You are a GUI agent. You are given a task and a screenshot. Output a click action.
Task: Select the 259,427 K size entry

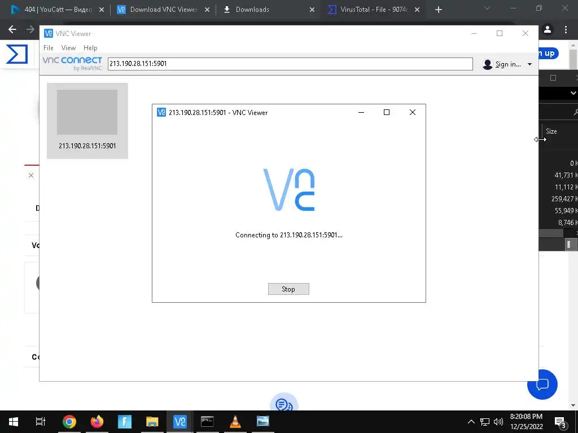[564, 199]
